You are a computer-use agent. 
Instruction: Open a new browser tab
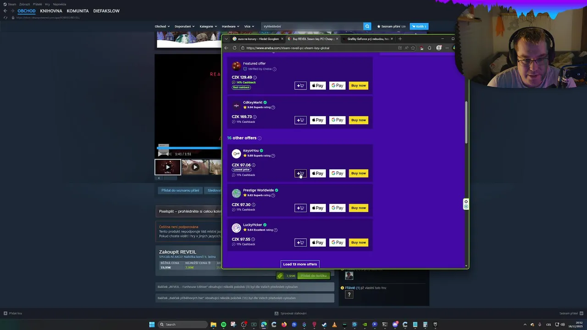400,39
